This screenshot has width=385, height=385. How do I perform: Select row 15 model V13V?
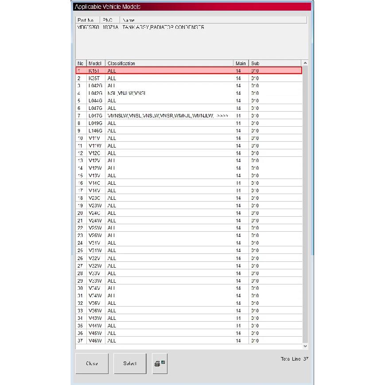point(189,175)
